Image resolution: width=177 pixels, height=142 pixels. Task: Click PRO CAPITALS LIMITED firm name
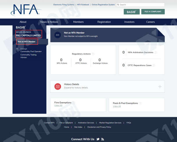(x=28, y=36)
